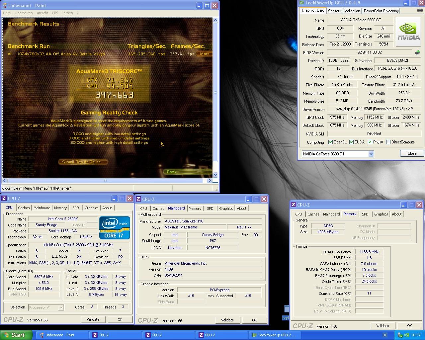This screenshot has width=425, height=340.
Task: Click Paint vertical scrollbar up arrow
Action: click(x=215, y=20)
